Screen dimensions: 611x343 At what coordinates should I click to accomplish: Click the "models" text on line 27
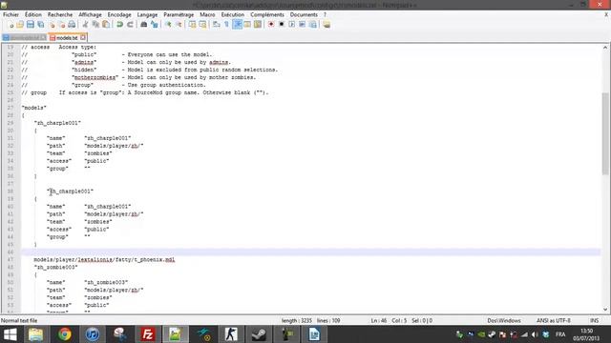[34, 108]
